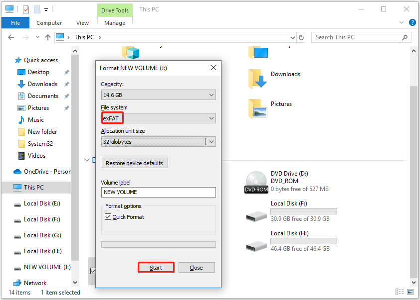Select the DVD Drive (D:) disc icon
This screenshot has width=420, height=300.
(256, 182)
